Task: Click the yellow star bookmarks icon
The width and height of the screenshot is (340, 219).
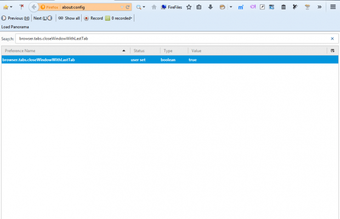Action: coord(5,7)
